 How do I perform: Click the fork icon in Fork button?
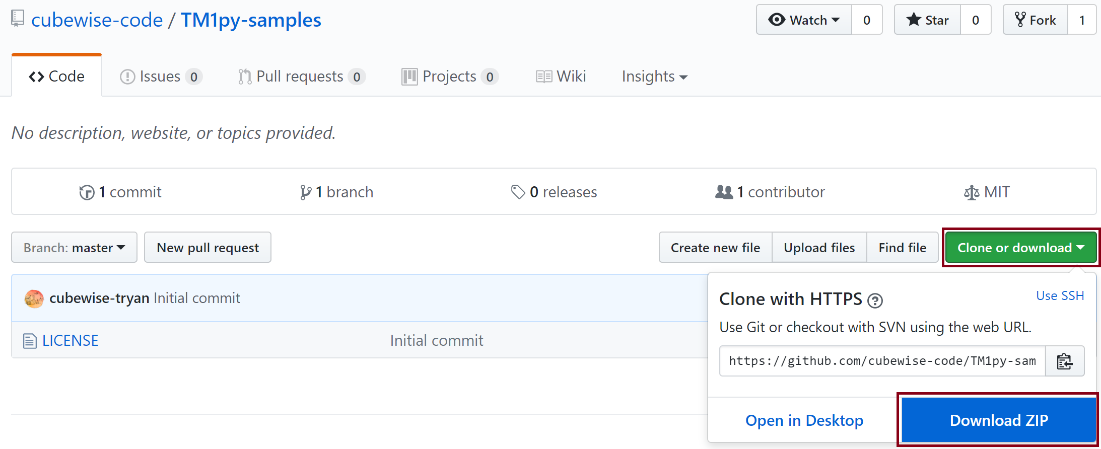pyautogui.click(x=1020, y=20)
